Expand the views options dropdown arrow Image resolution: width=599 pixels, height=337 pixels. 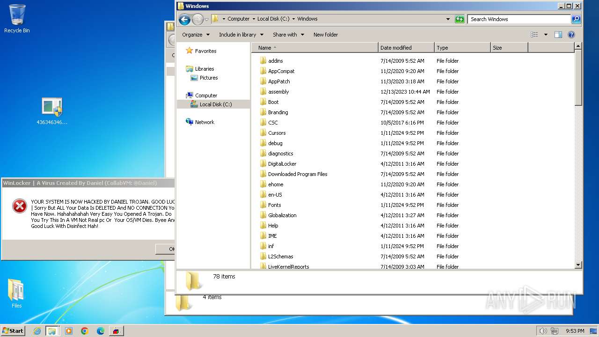(x=546, y=35)
